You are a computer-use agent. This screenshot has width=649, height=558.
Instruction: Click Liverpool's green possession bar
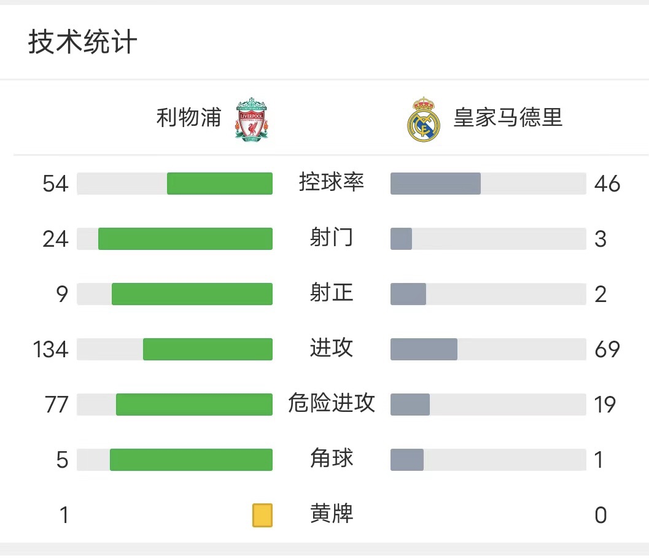click(220, 184)
